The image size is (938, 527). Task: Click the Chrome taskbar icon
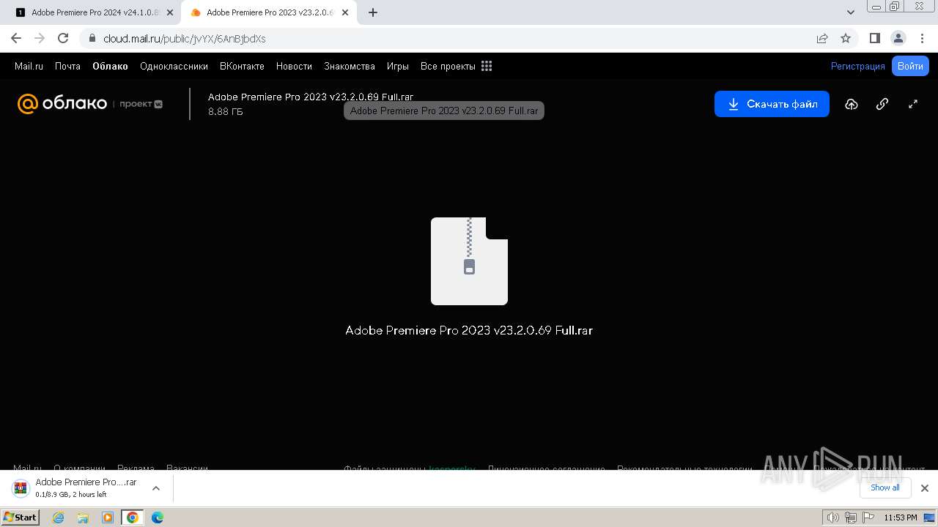(x=133, y=517)
